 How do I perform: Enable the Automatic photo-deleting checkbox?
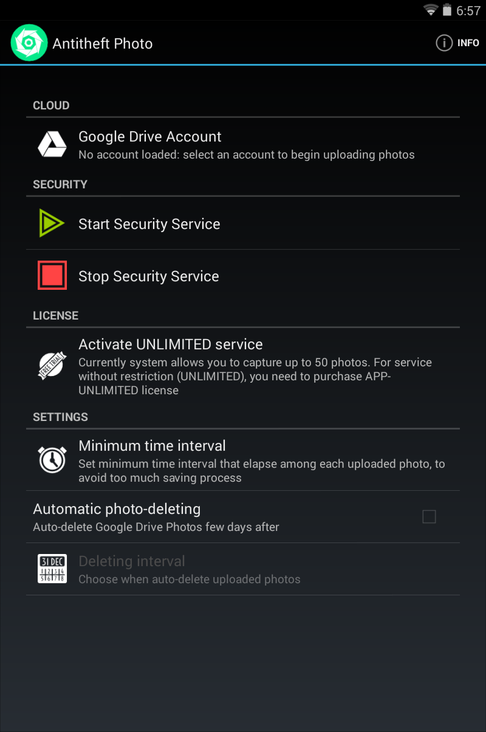(x=429, y=517)
